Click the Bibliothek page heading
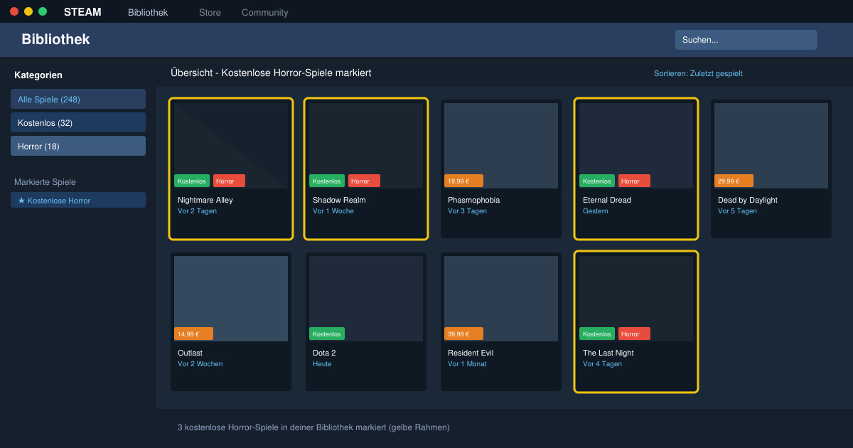The width and height of the screenshot is (853, 448). coord(55,39)
